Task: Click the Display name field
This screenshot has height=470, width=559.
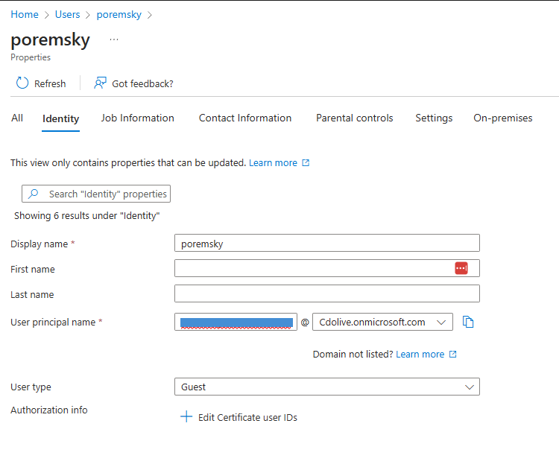Action: point(327,243)
